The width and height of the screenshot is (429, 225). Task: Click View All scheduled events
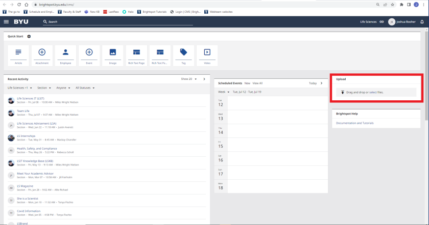257,83
